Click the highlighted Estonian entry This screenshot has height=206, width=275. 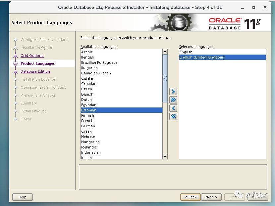pos(122,110)
